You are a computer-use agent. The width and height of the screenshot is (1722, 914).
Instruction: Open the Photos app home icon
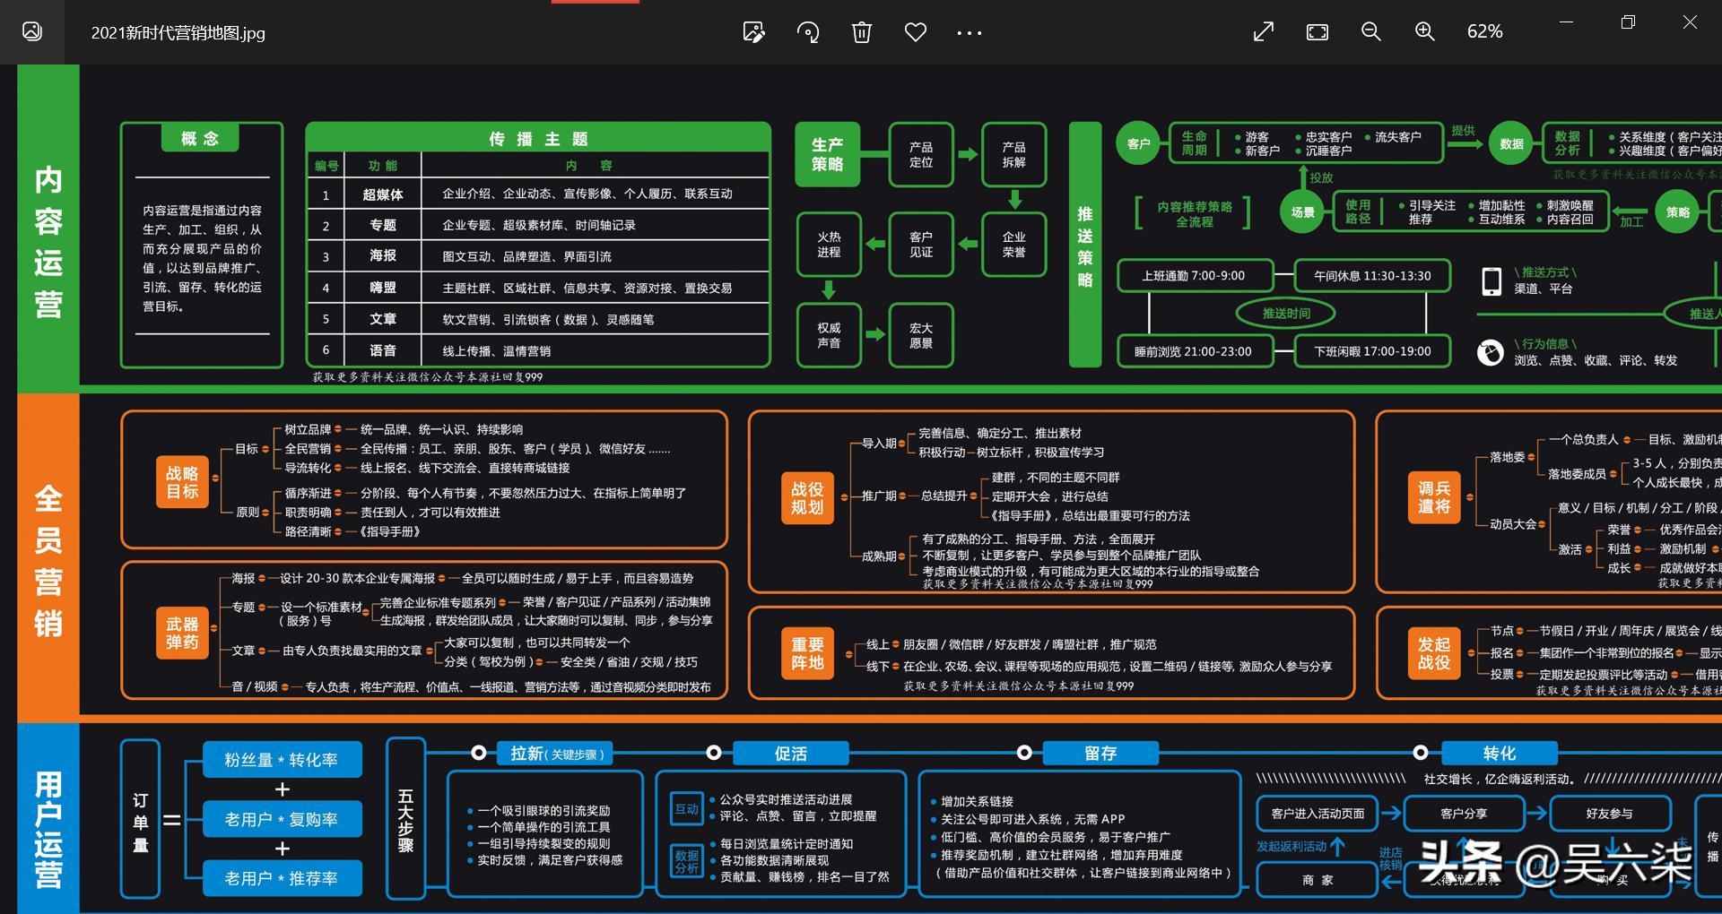coord(32,31)
